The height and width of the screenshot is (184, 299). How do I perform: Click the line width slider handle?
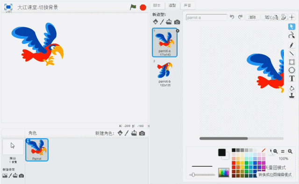click(193, 175)
